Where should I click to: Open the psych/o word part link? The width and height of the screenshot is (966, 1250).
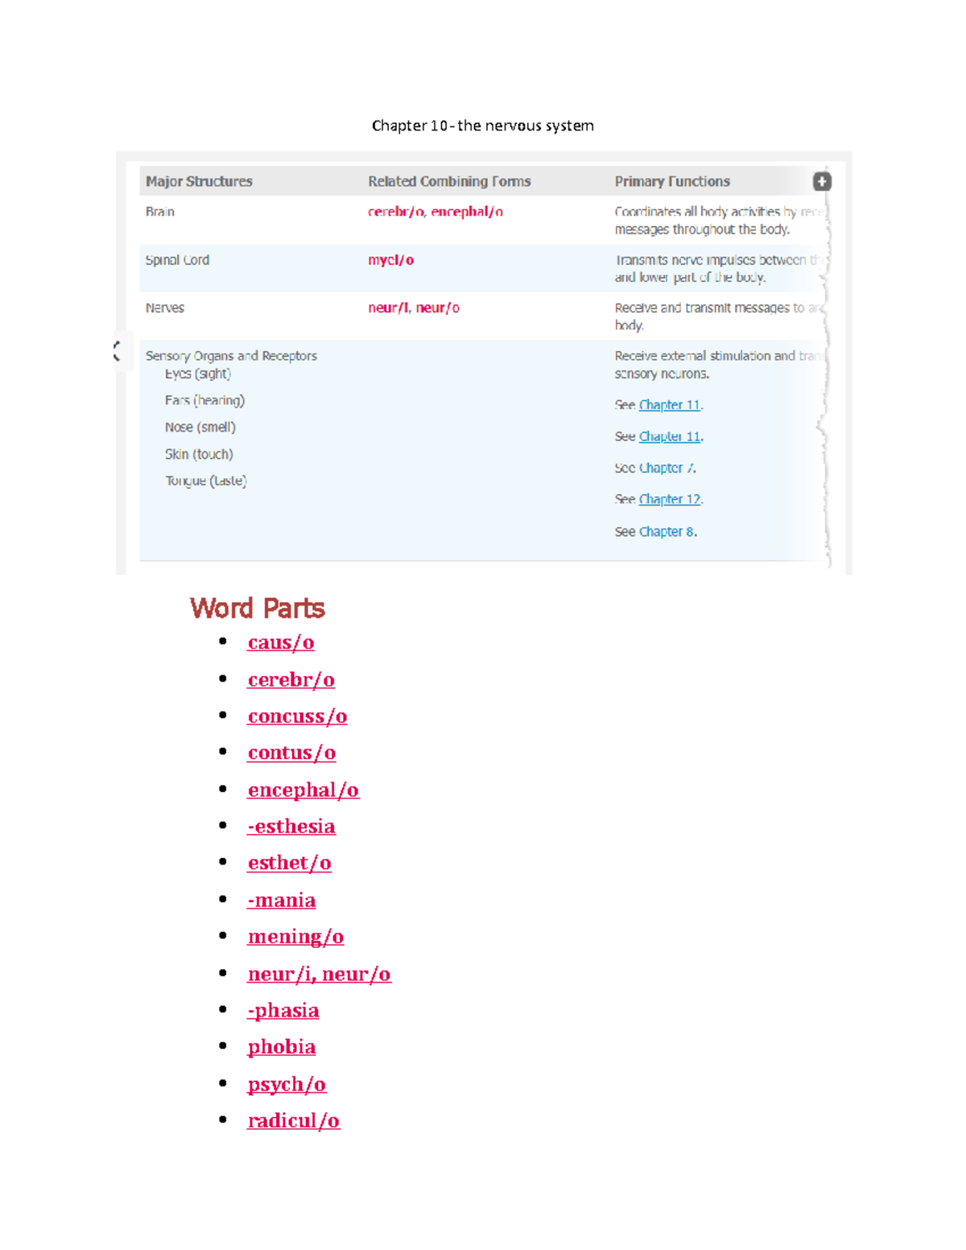(287, 1085)
